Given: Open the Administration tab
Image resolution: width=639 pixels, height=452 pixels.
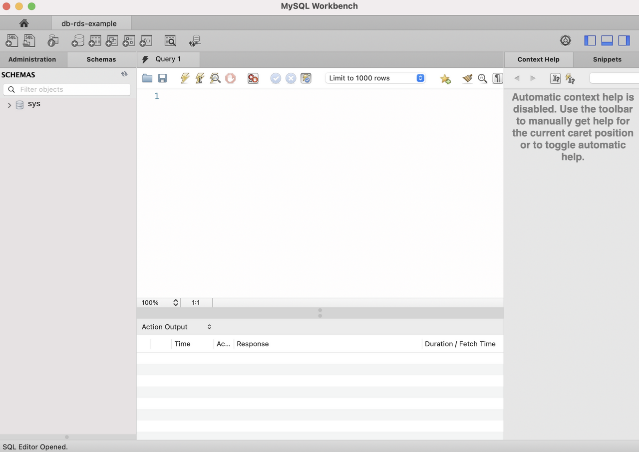Looking at the screenshot, I should click(32, 59).
